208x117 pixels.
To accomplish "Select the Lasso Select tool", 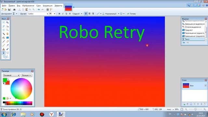I will coord(4,26).
